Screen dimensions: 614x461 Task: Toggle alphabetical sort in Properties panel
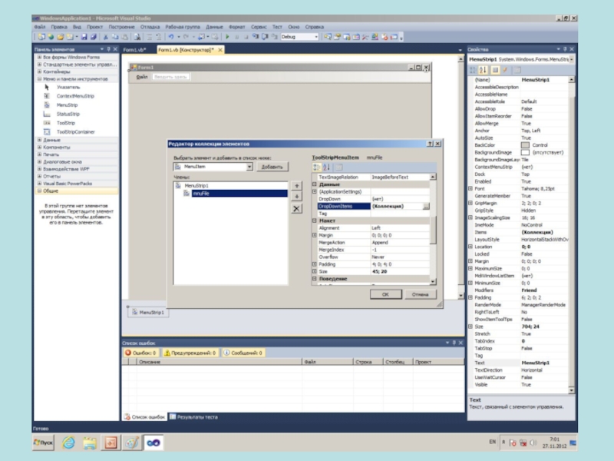click(483, 70)
